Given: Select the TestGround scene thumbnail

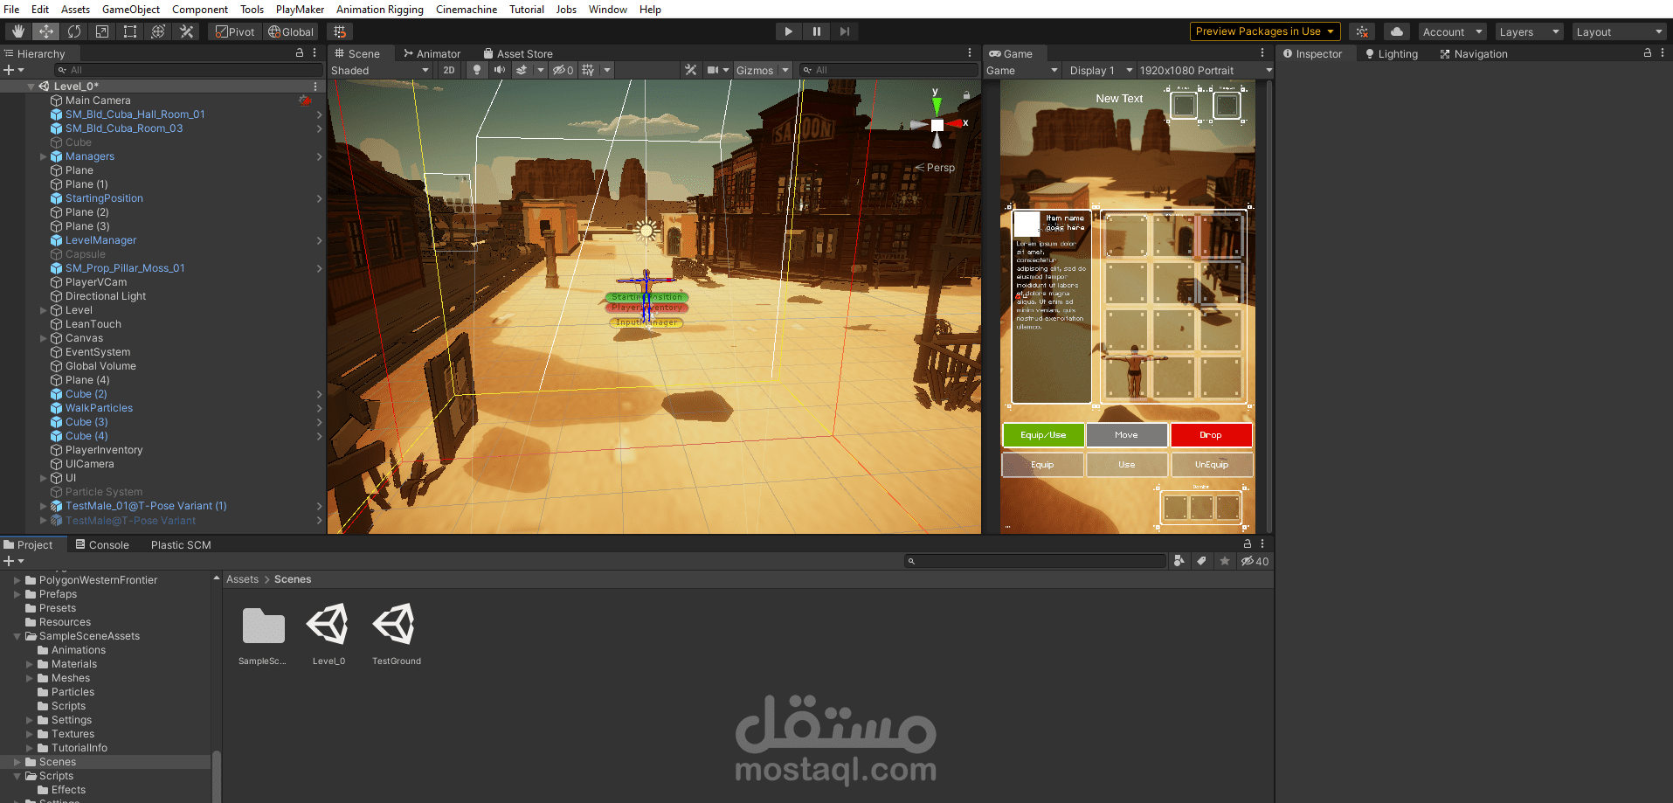Looking at the screenshot, I should [396, 625].
